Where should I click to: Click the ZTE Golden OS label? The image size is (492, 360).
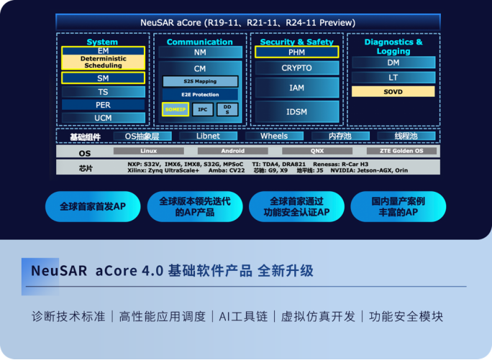[x=402, y=151]
